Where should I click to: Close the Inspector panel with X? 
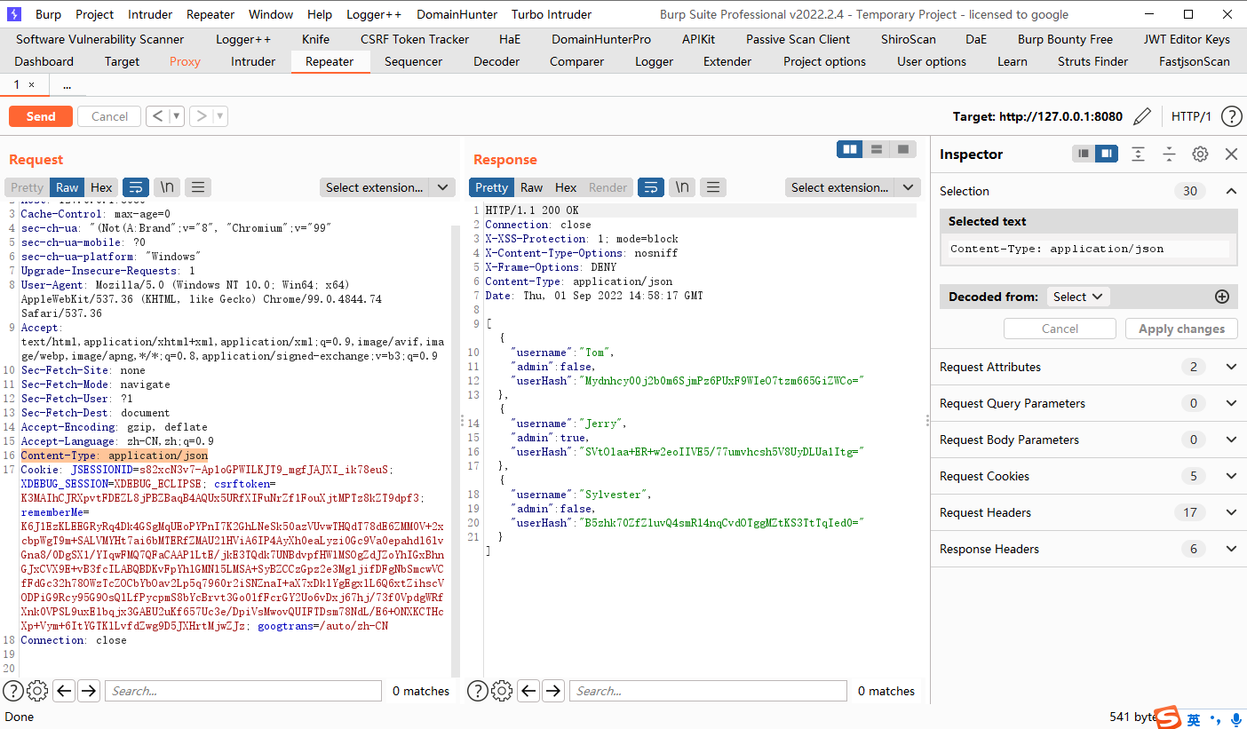click(1231, 154)
